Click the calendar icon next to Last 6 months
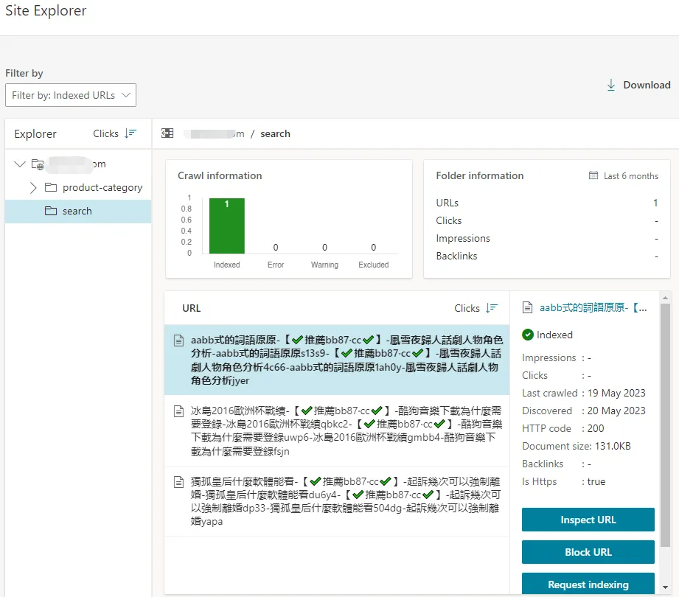The width and height of the screenshot is (679, 597). 593,176
